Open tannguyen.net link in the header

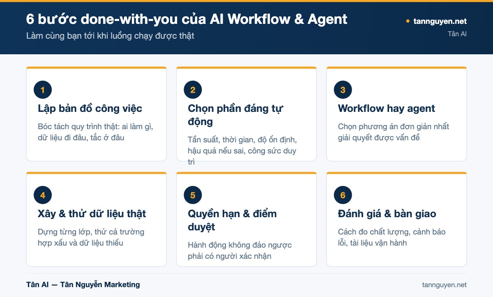tap(440, 21)
